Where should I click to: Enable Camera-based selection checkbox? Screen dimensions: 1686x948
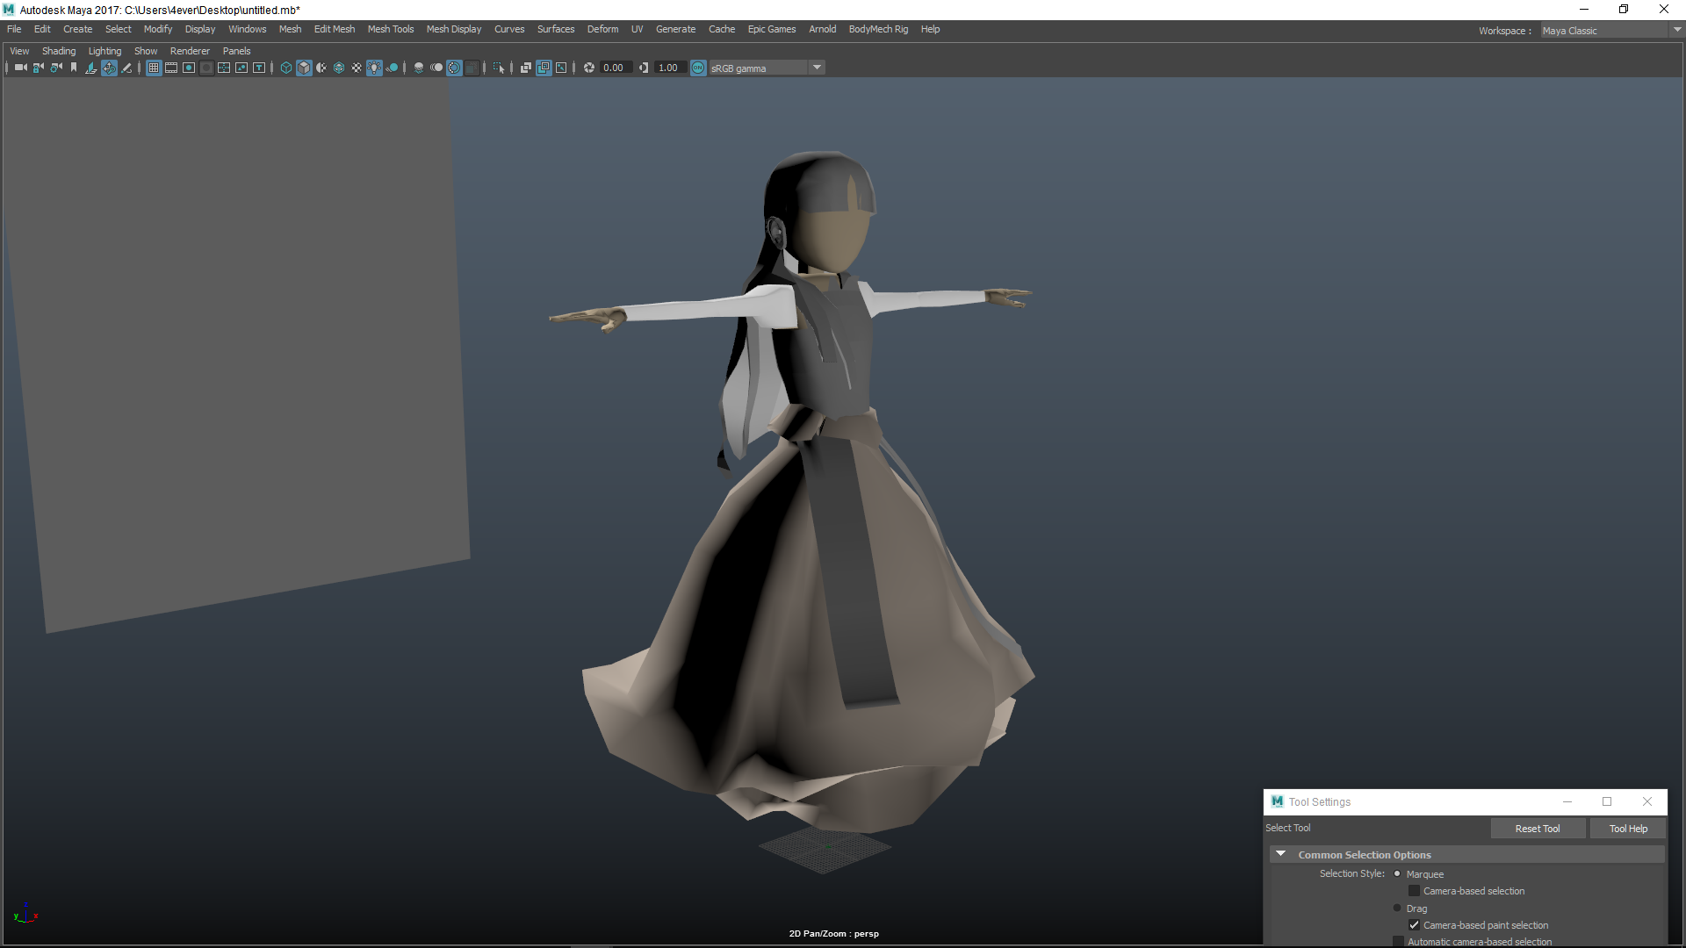tap(1414, 891)
